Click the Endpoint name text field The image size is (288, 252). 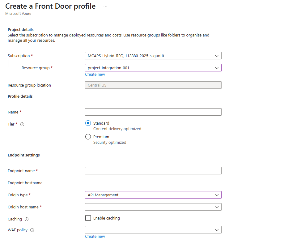pos(153,171)
